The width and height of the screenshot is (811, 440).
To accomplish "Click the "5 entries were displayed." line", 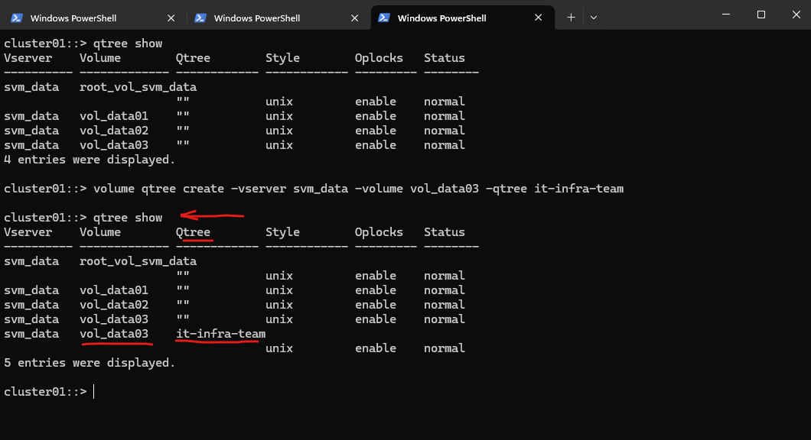I will tap(90, 363).
